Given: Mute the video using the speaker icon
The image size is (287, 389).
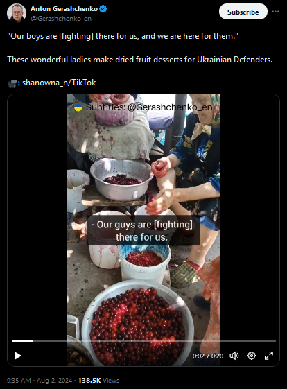Looking at the screenshot, I should 234,356.
